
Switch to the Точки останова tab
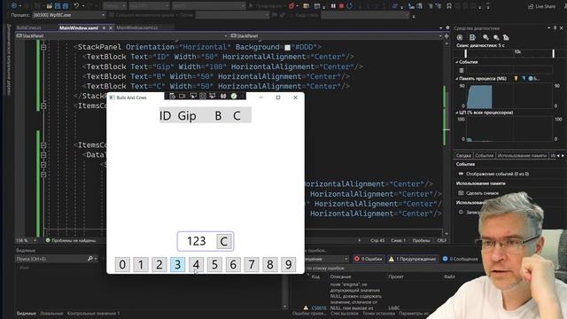tap(378, 313)
